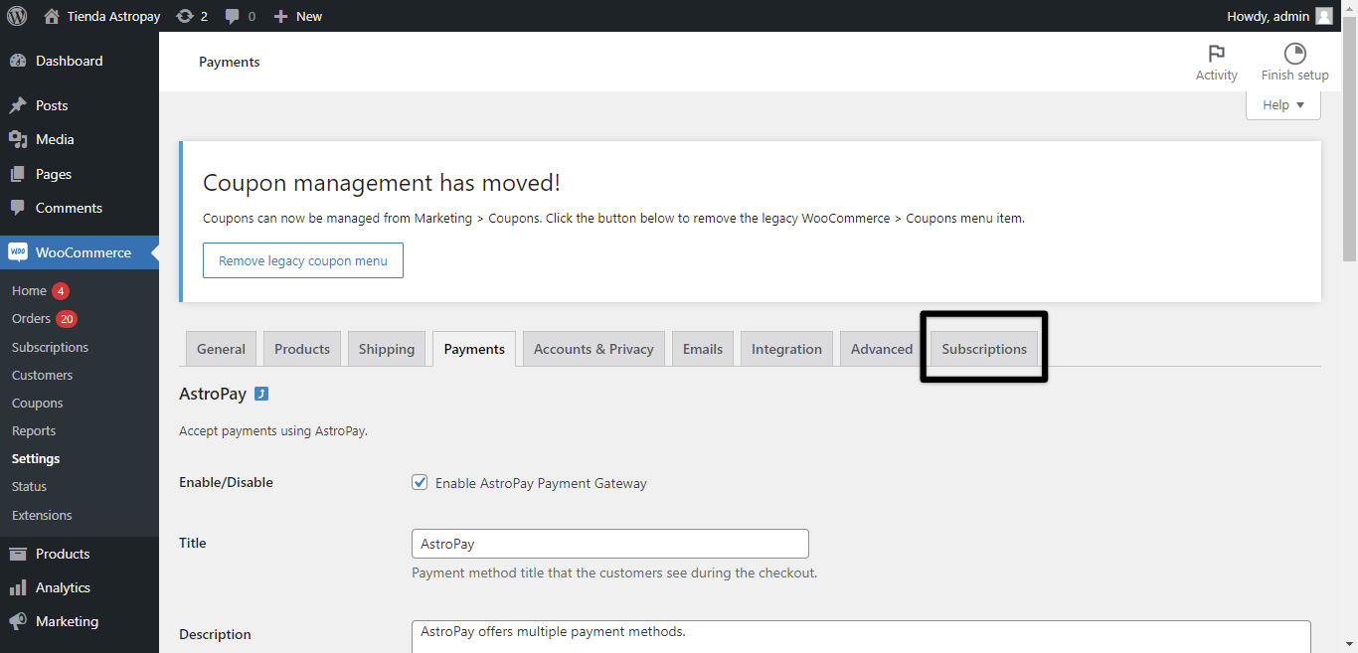This screenshot has height=653, width=1358.
Task: Open the Shipping settings tab
Action: [x=387, y=349]
